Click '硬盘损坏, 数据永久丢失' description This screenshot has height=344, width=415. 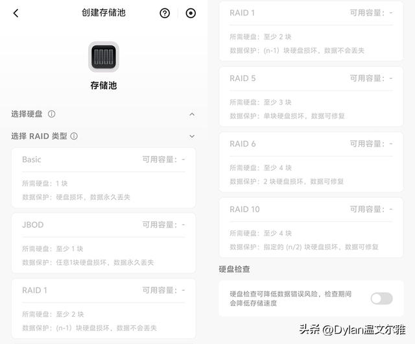93,197
